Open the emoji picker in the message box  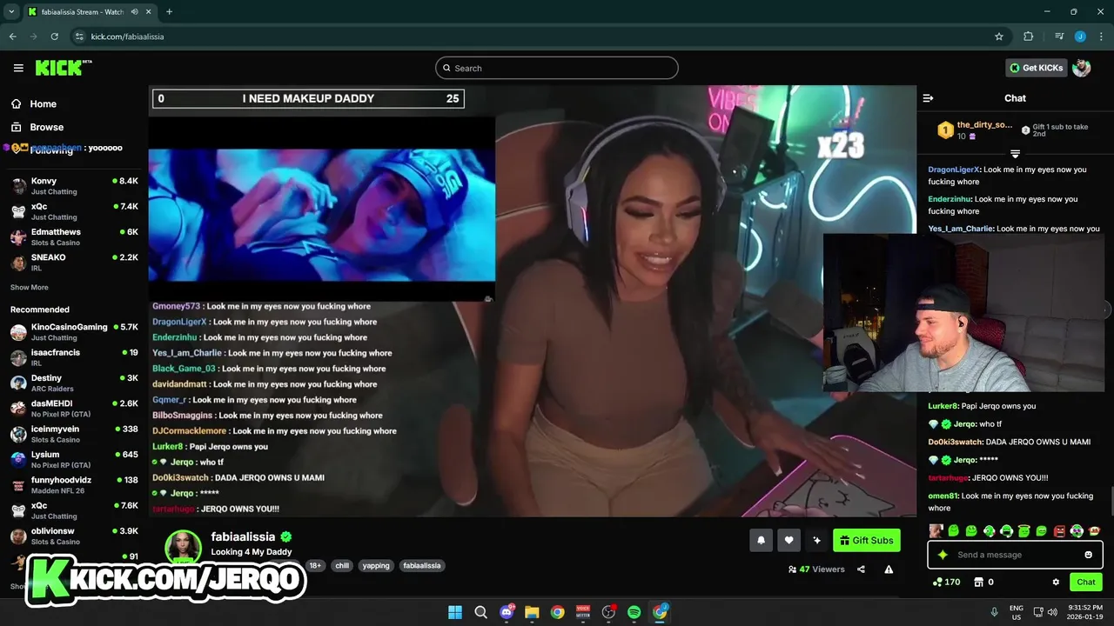tap(1088, 555)
